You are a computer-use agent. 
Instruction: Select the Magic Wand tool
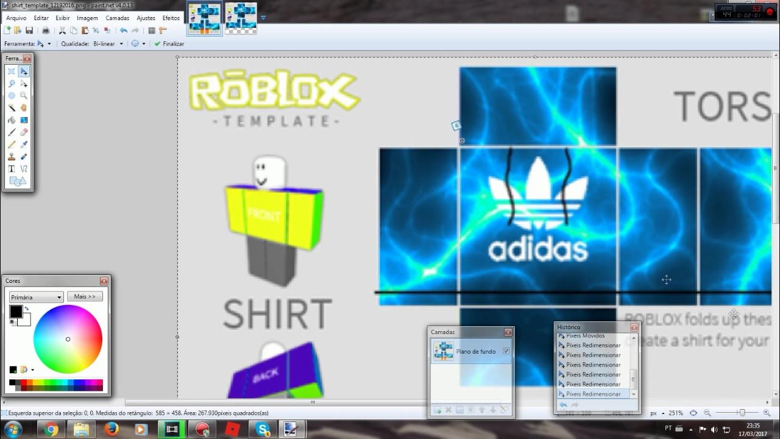point(12,108)
